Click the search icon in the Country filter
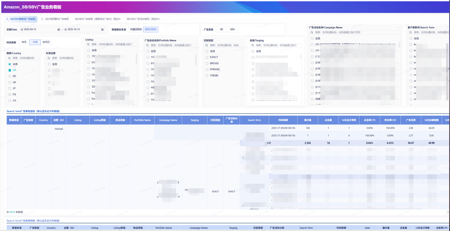This screenshot has width=450, height=231. [x=10, y=58]
